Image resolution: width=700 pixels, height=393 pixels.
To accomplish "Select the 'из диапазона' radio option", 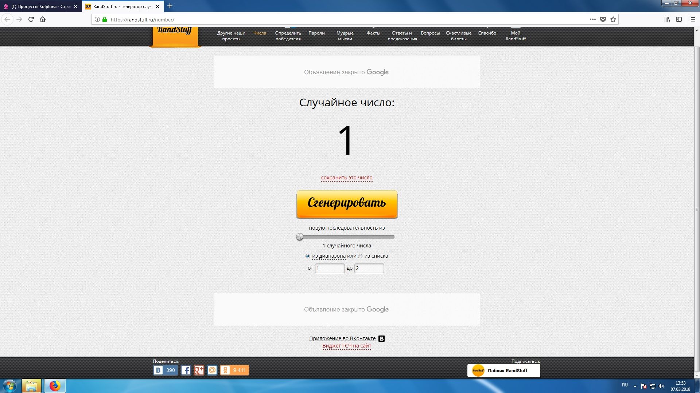I will click(308, 256).
